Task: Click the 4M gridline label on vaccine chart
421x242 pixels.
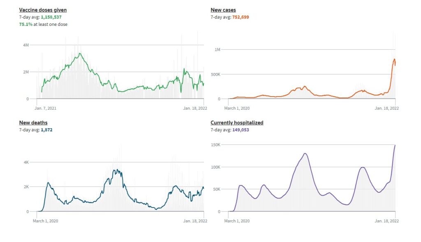Action: click(25, 45)
